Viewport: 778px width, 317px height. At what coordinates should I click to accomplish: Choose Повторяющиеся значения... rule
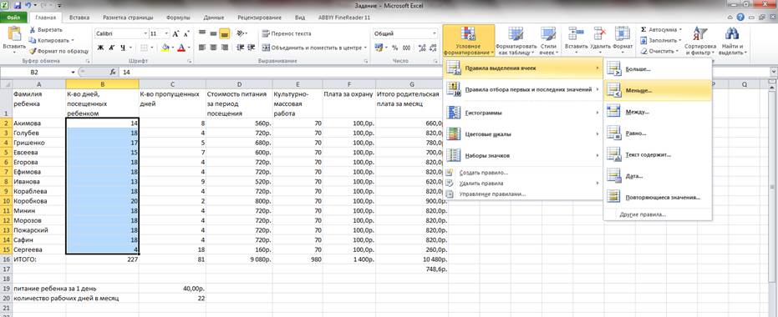click(658, 197)
